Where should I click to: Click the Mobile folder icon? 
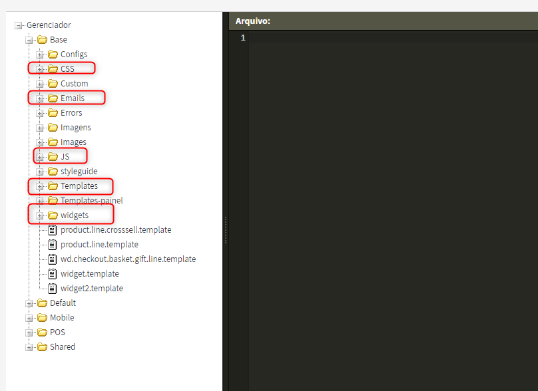(x=42, y=318)
